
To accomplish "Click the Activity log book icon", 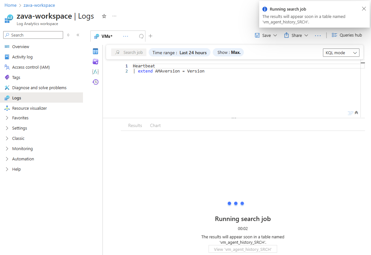I will (x=7, y=57).
